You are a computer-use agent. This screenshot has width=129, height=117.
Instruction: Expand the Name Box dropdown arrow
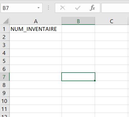[x=38, y=8]
